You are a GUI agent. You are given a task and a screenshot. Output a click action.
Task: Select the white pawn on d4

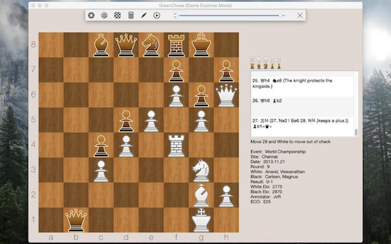click(x=126, y=146)
